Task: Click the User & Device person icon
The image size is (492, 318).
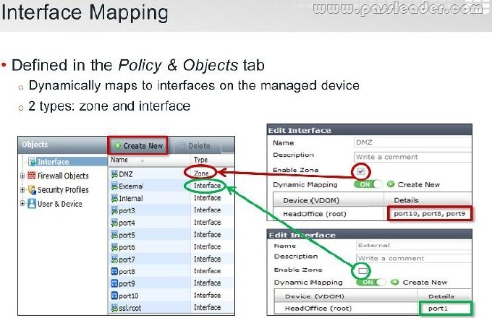Action: pos(32,204)
